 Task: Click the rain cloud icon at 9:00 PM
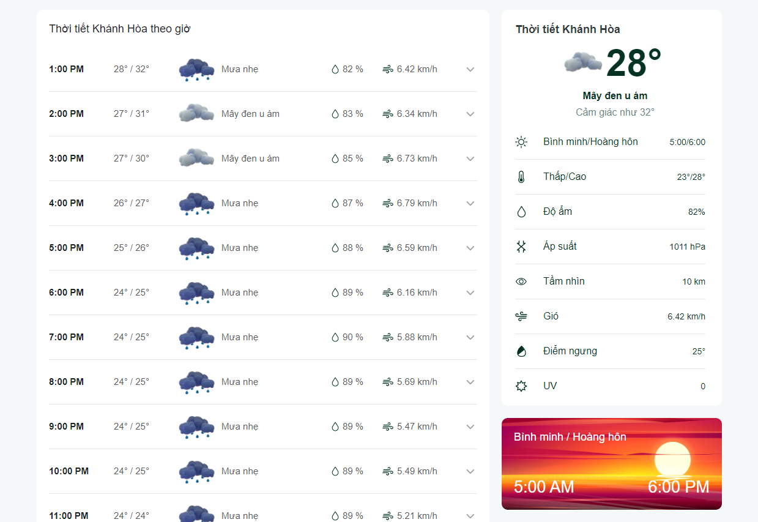coord(196,427)
